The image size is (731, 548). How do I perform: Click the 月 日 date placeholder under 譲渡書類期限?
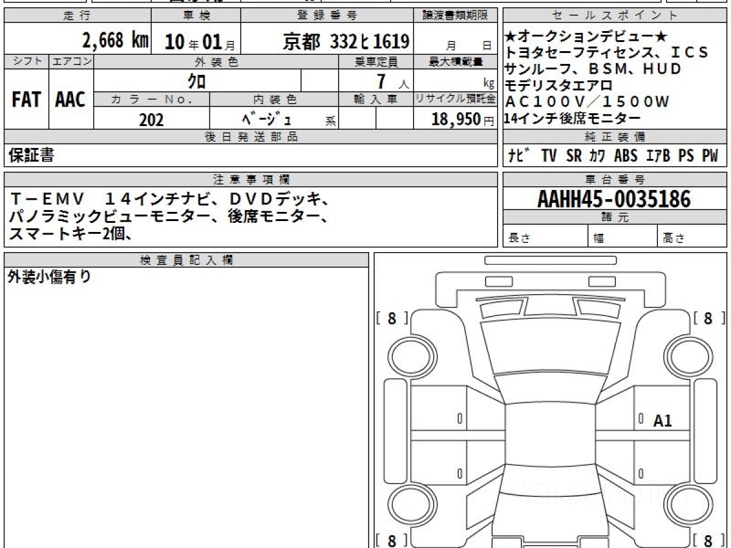(x=468, y=45)
